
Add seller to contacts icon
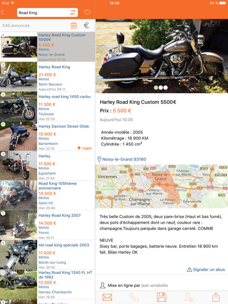click(x=189, y=297)
